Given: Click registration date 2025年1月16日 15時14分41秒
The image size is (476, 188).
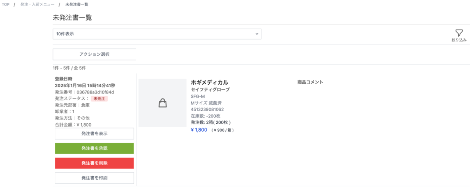Looking at the screenshot, I should coord(85,85).
